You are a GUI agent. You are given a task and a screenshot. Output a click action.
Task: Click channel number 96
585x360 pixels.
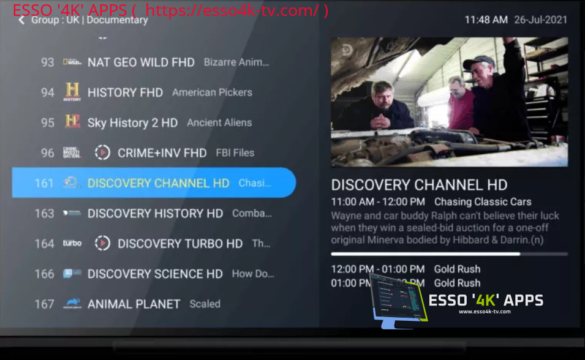tap(47, 152)
